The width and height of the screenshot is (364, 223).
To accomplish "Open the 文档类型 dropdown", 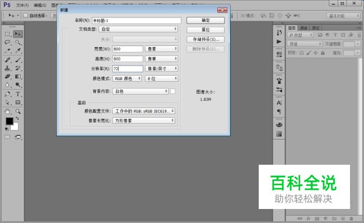I will coord(138,29).
